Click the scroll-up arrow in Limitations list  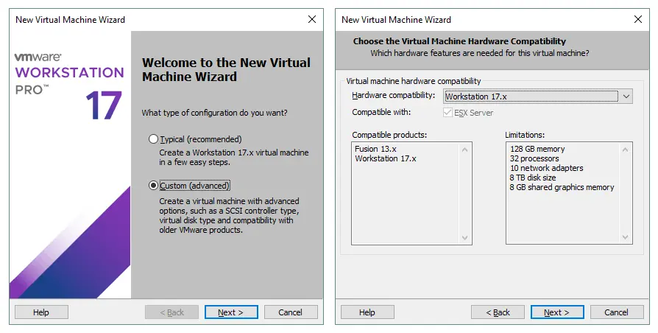click(x=626, y=150)
